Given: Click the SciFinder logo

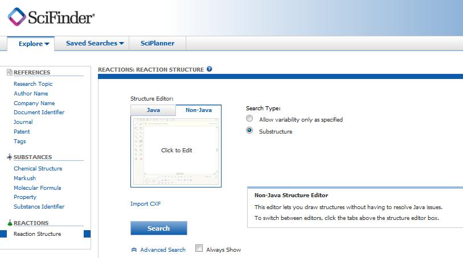Looking at the screenshot, I should click(x=51, y=17).
